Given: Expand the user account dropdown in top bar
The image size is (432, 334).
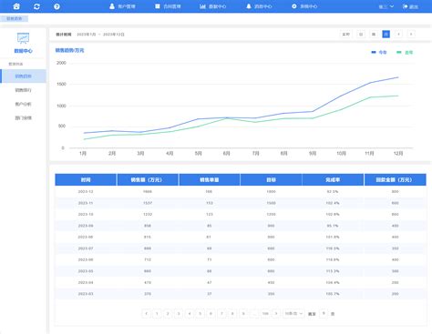Looking at the screenshot, I should point(386,6).
